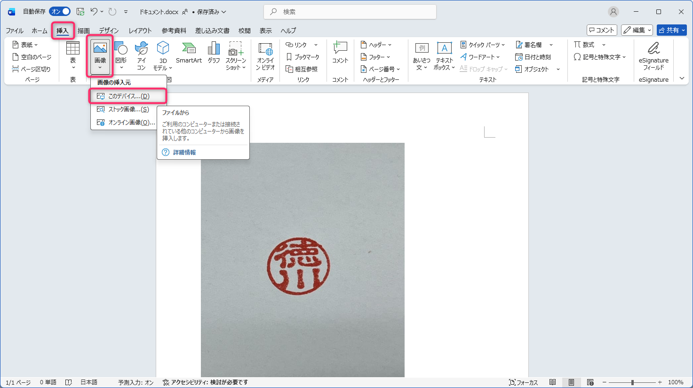Click the オンライン ビデオ icon
The height and width of the screenshot is (388, 693).
tap(265, 55)
